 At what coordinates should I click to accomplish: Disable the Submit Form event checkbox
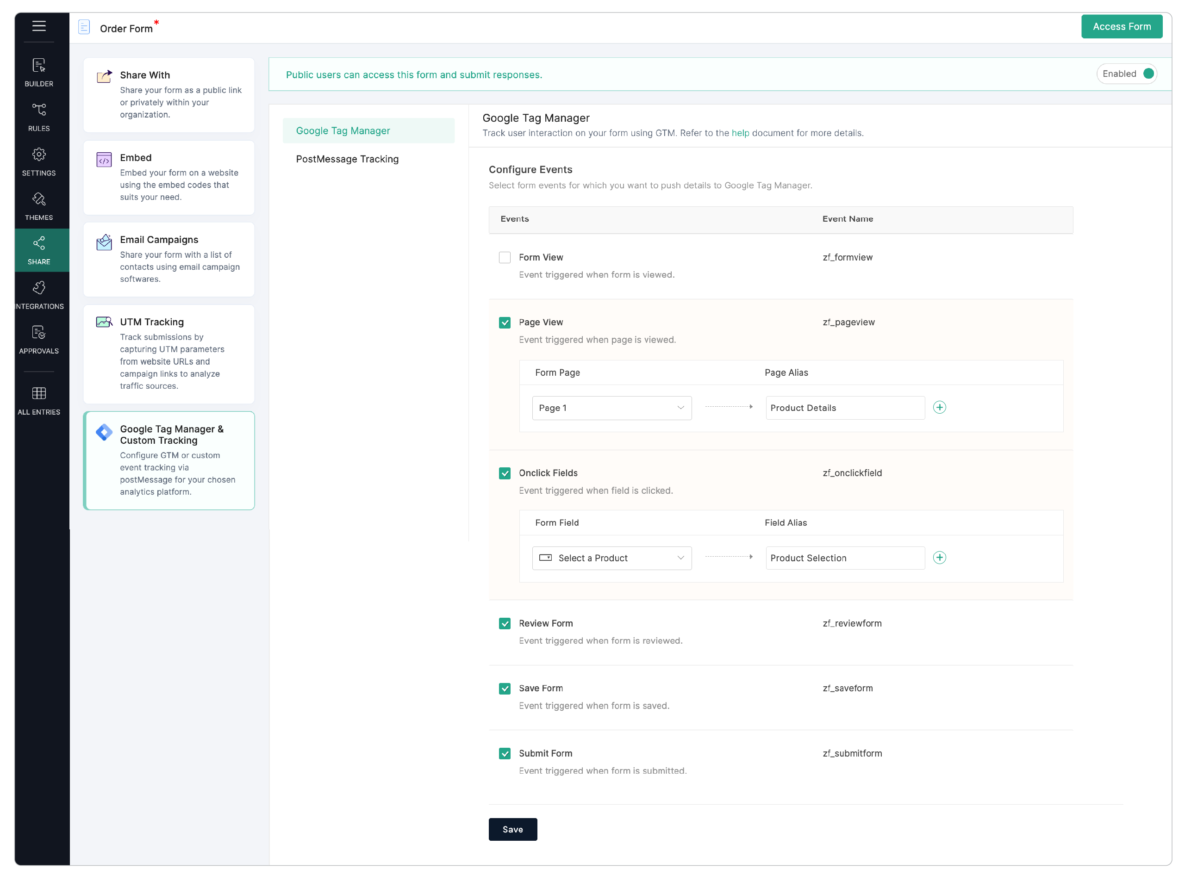pos(505,753)
